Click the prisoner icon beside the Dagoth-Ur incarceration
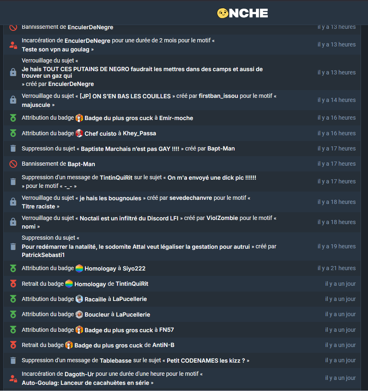Viewport: 368px width, 391px height. (x=13, y=378)
